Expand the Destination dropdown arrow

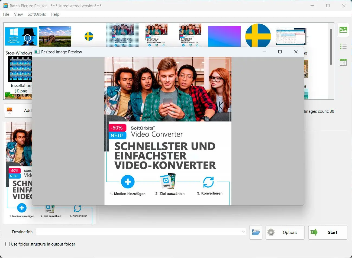[x=243, y=232]
